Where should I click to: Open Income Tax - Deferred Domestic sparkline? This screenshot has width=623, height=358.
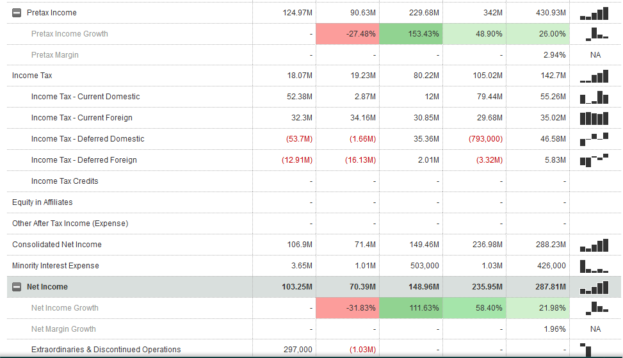(x=595, y=139)
